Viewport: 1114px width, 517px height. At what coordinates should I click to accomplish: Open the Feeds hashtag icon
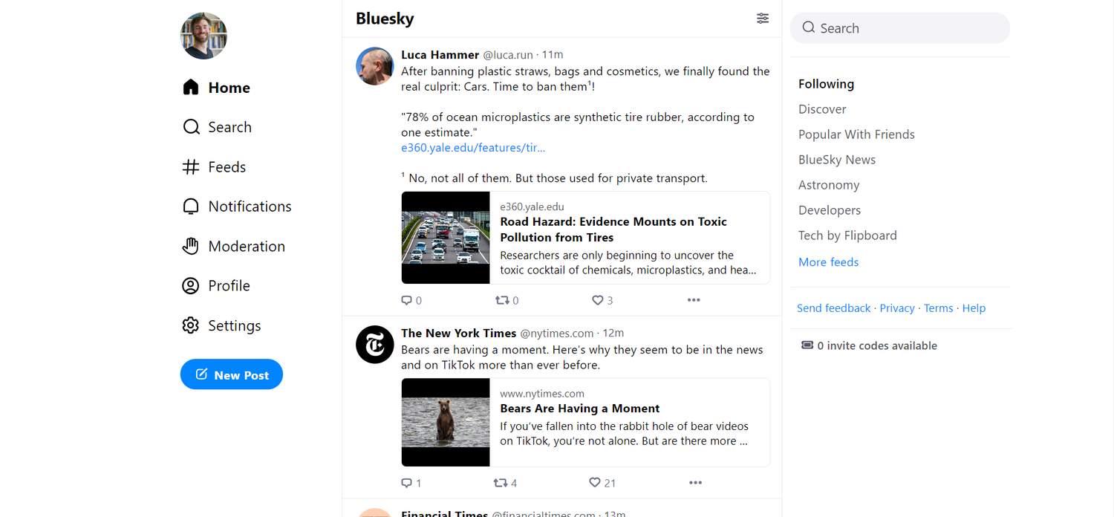[190, 166]
